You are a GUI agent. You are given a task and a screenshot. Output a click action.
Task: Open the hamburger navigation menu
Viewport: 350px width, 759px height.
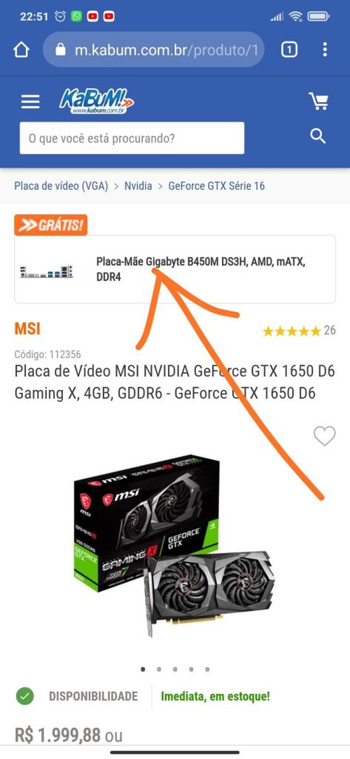click(30, 102)
